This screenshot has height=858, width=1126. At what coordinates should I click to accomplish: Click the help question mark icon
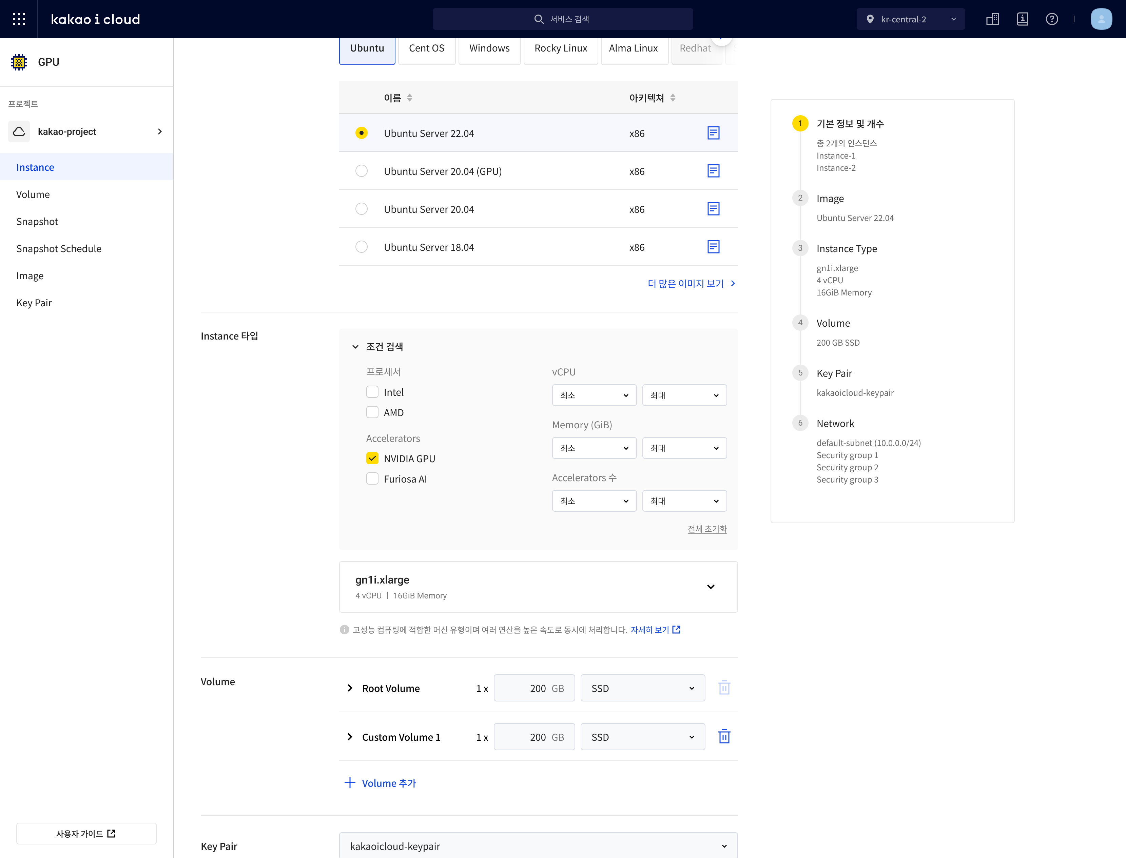(x=1051, y=19)
